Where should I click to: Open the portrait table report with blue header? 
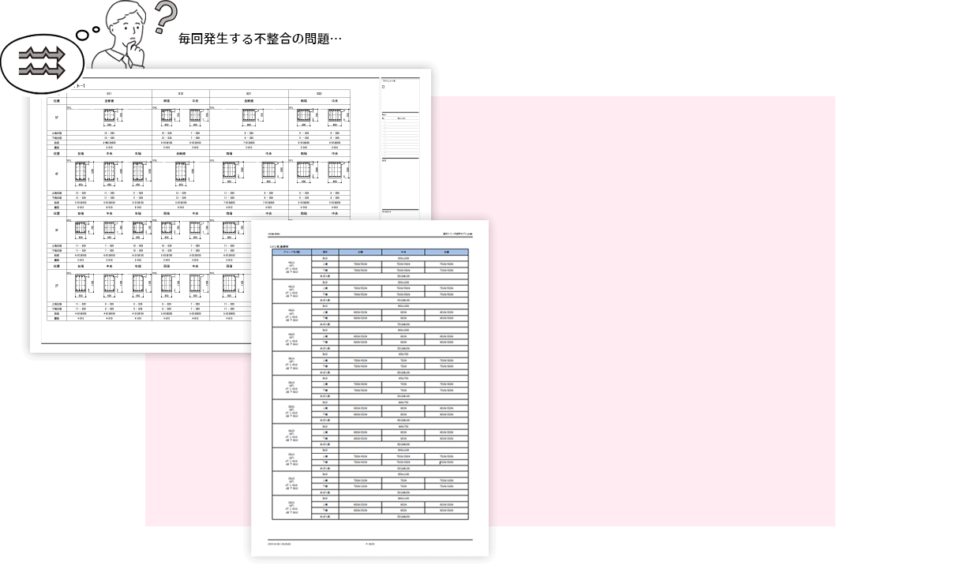[370, 388]
